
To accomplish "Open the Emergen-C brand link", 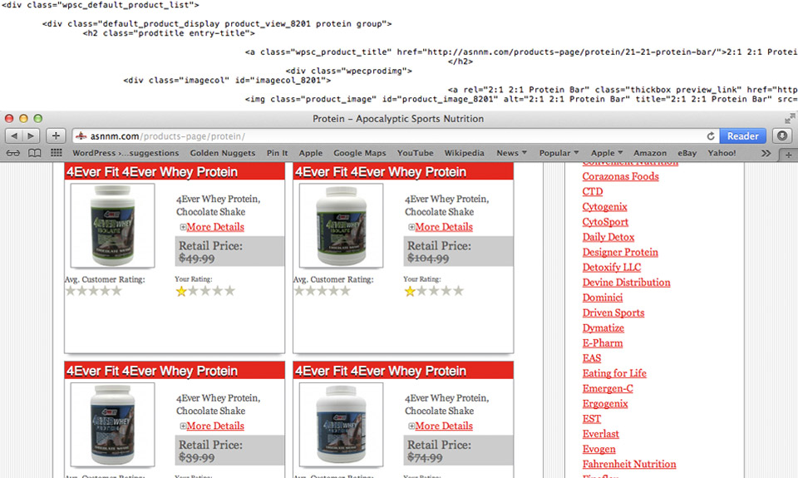I will pyautogui.click(x=608, y=388).
